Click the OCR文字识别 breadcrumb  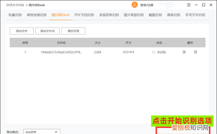[15, 5]
